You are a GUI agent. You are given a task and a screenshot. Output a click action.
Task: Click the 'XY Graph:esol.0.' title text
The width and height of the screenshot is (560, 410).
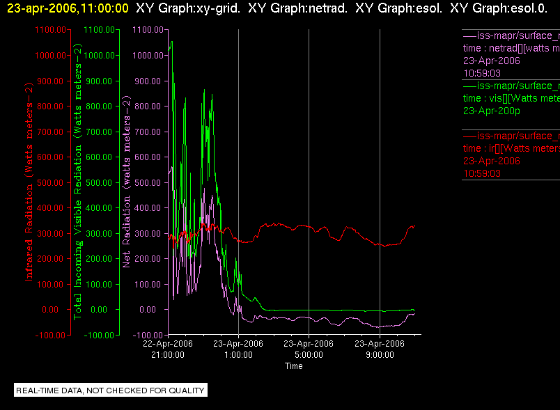point(499,8)
